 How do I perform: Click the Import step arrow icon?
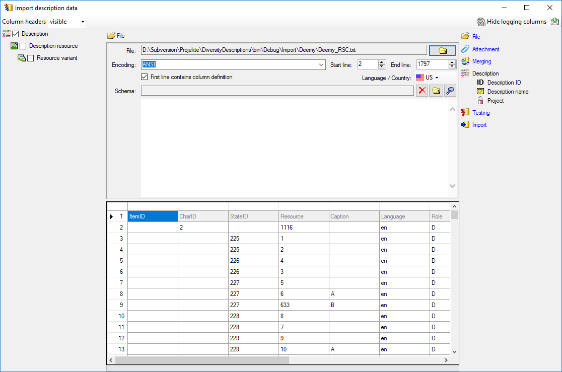(465, 125)
